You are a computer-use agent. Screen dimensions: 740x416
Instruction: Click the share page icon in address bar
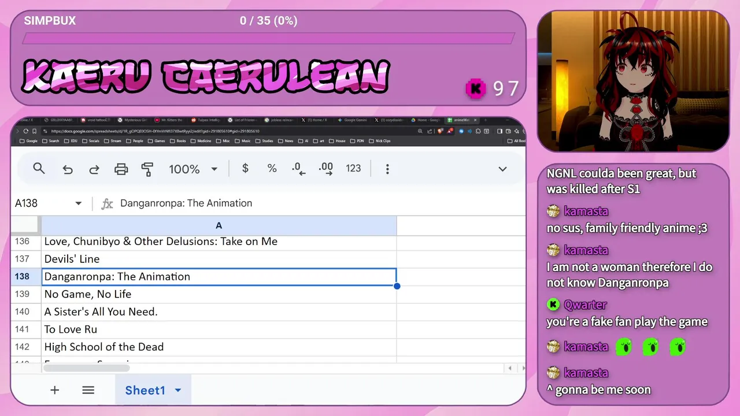[430, 131]
